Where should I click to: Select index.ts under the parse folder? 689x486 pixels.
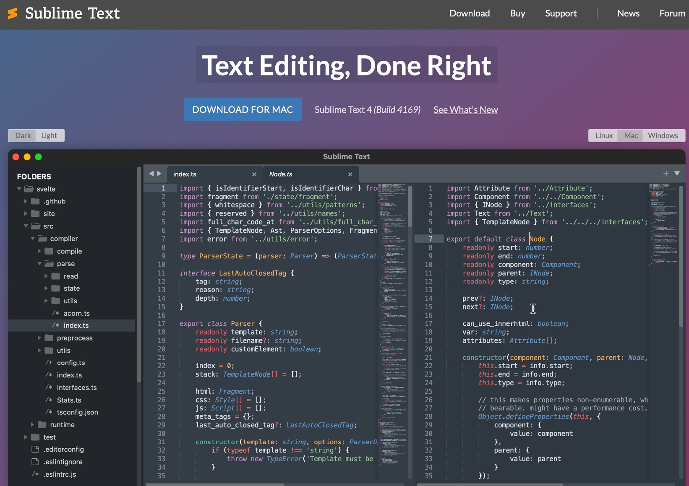(x=71, y=325)
